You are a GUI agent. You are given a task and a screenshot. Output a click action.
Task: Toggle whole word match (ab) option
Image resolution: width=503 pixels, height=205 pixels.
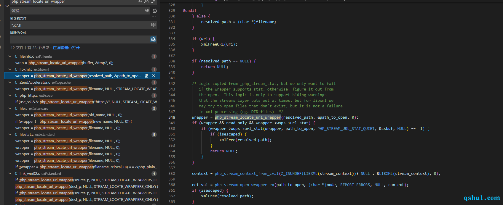click(147, 1)
